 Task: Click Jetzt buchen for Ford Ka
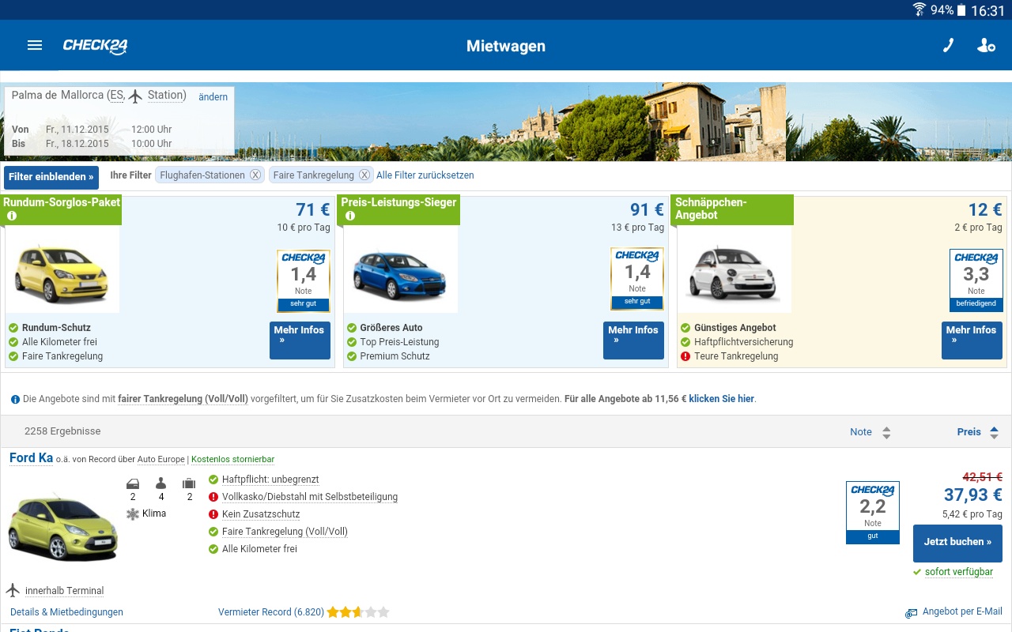tap(957, 543)
